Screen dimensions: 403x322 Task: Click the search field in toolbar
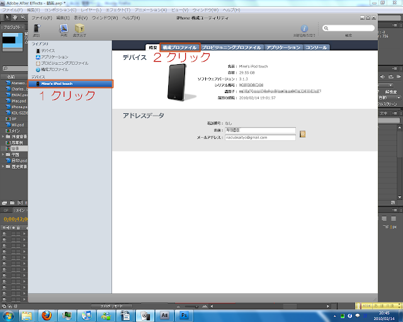pos(348,28)
